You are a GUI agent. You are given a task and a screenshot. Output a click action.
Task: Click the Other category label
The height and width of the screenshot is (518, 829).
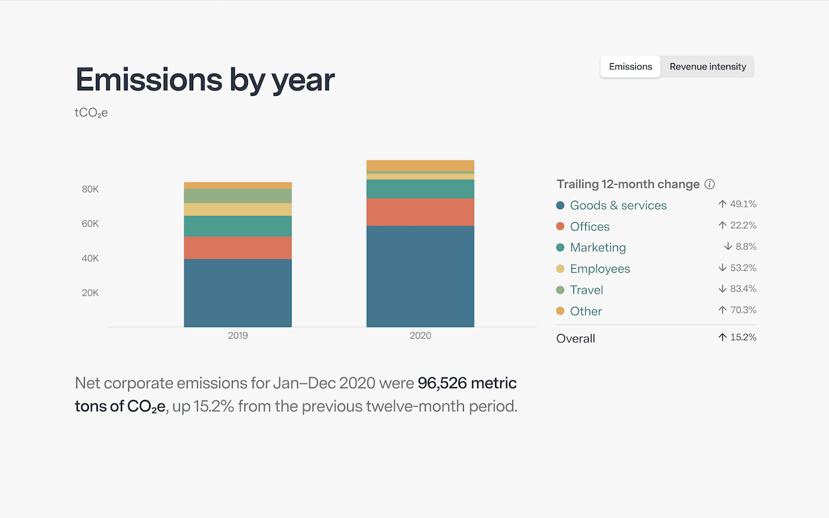586,311
